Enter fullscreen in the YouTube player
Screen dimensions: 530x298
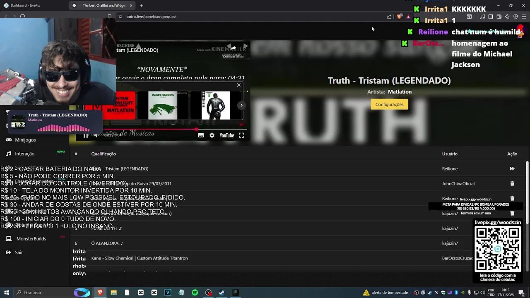pos(241,135)
